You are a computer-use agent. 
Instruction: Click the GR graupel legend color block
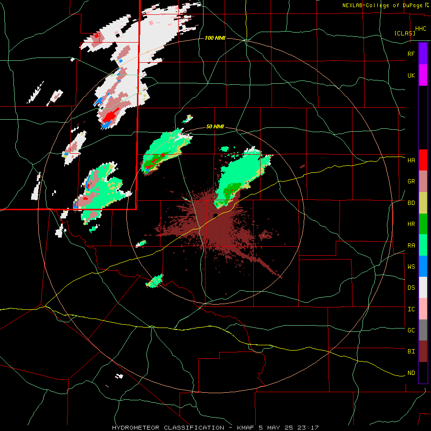coord(423,181)
